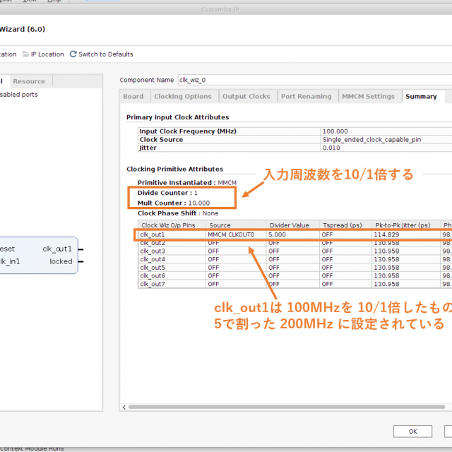The height and width of the screenshot is (452, 452).
Task: Click the IP Location folder icon
Action: (x=25, y=54)
